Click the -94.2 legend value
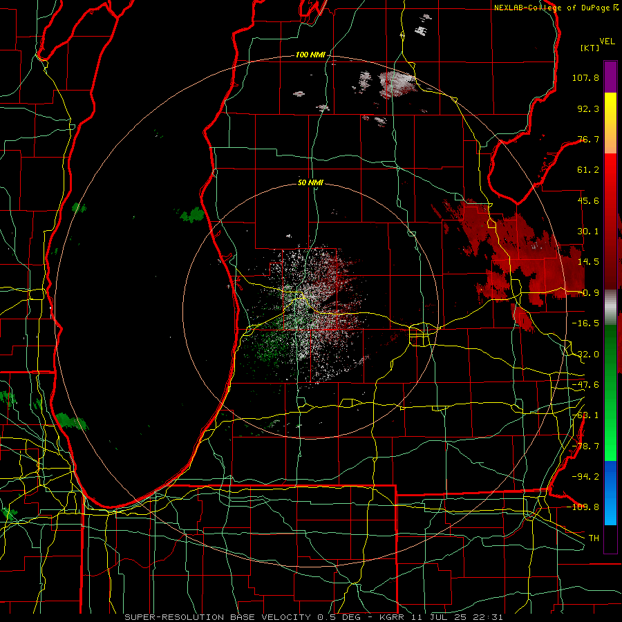The height and width of the screenshot is (622, 622). pos(585,476)
